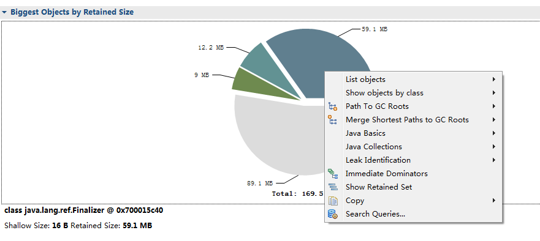
Task: Click the Show Retained Set icon
Action: click(333, 187)
